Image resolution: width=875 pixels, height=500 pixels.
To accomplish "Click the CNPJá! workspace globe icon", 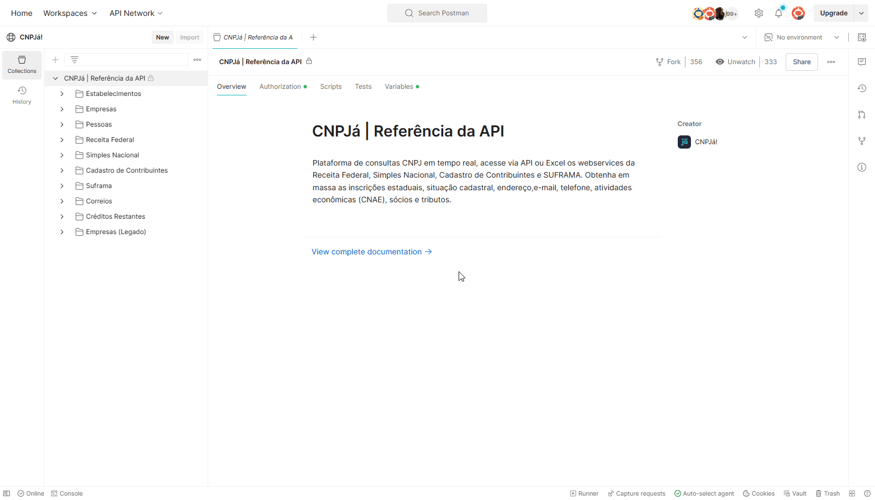I will coord(11,37).
